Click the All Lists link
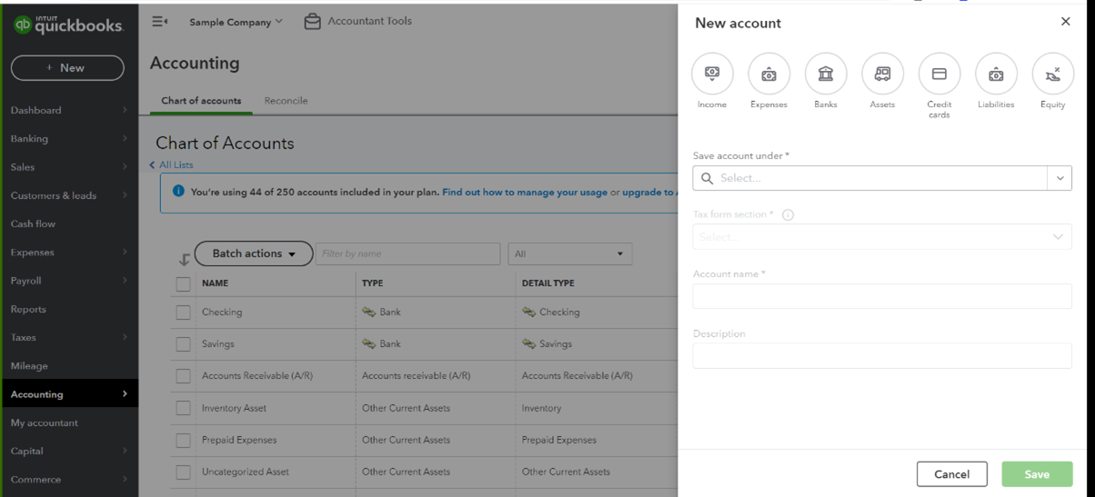The height and width of the screenshot is (497, 1095). tap(176, 164)
